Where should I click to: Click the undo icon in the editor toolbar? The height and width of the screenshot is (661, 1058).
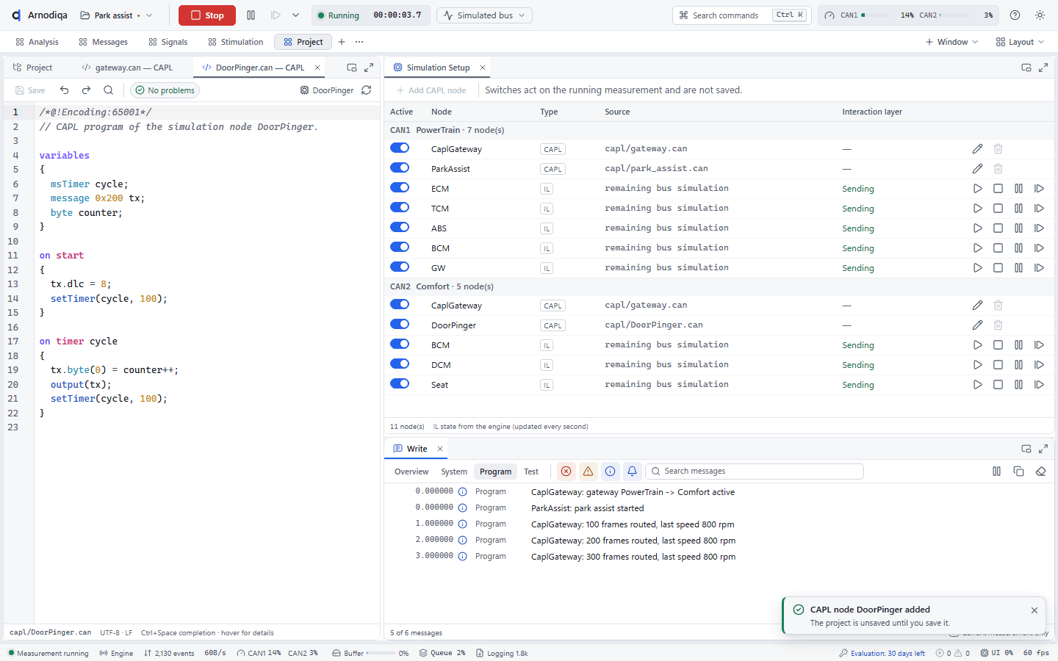tap(65, 90)
